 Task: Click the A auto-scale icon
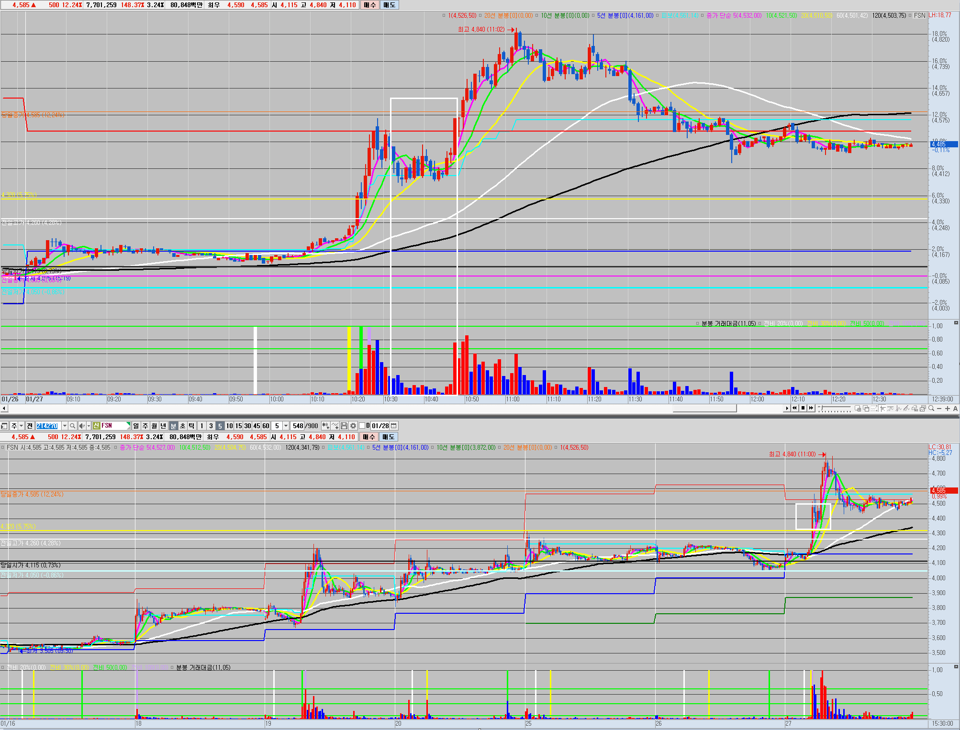955,409
